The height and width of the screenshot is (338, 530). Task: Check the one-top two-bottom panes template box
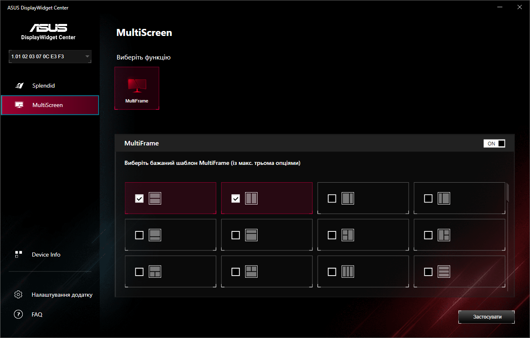click(x=139, y=272)
